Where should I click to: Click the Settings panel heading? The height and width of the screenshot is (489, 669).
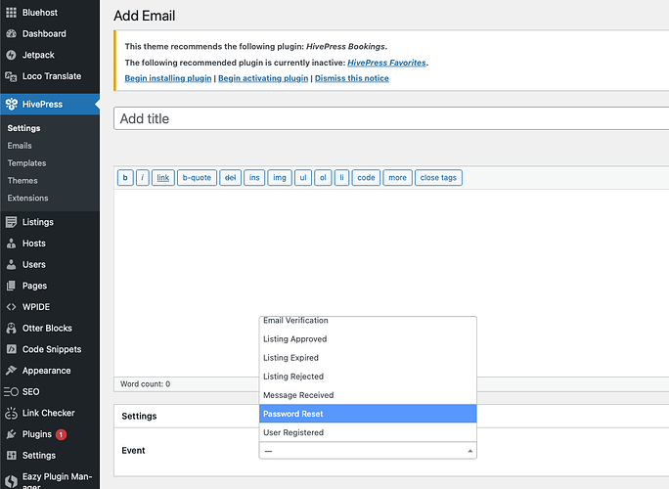tap(139, 416)
